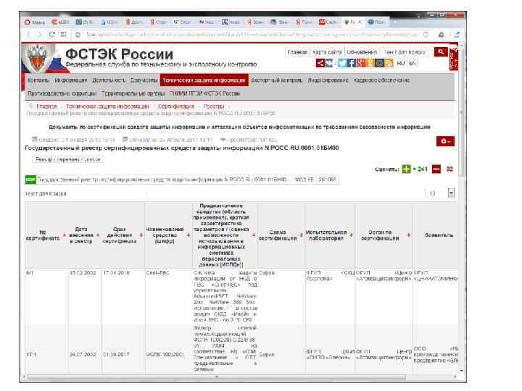Open Документы menu item
Screen dimensions: 522x391
(144, 80)
